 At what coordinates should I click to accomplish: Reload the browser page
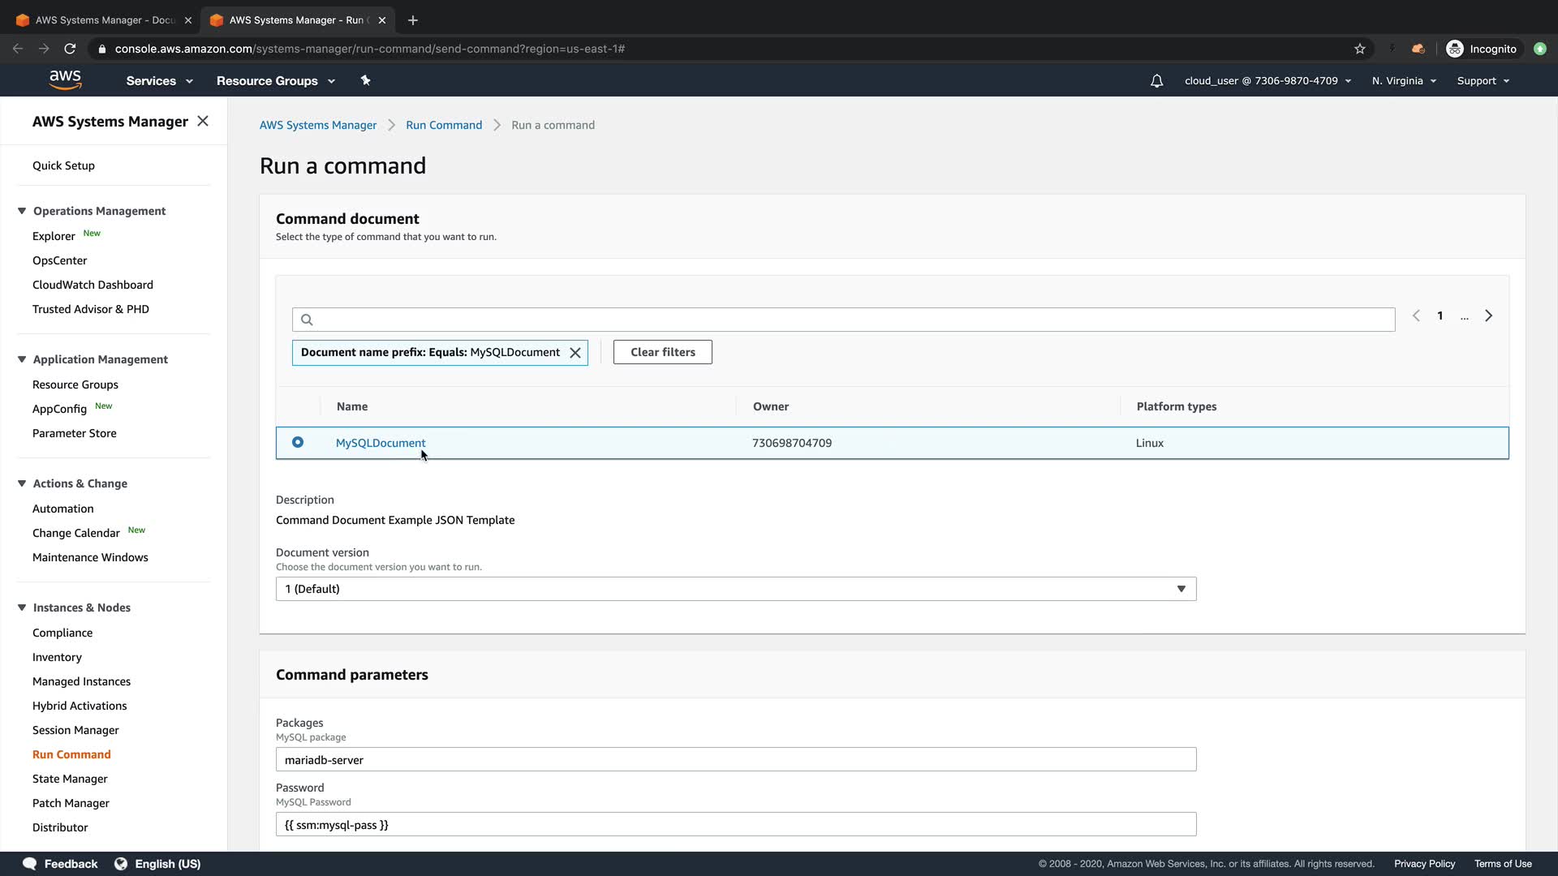[x=71, y=49]
